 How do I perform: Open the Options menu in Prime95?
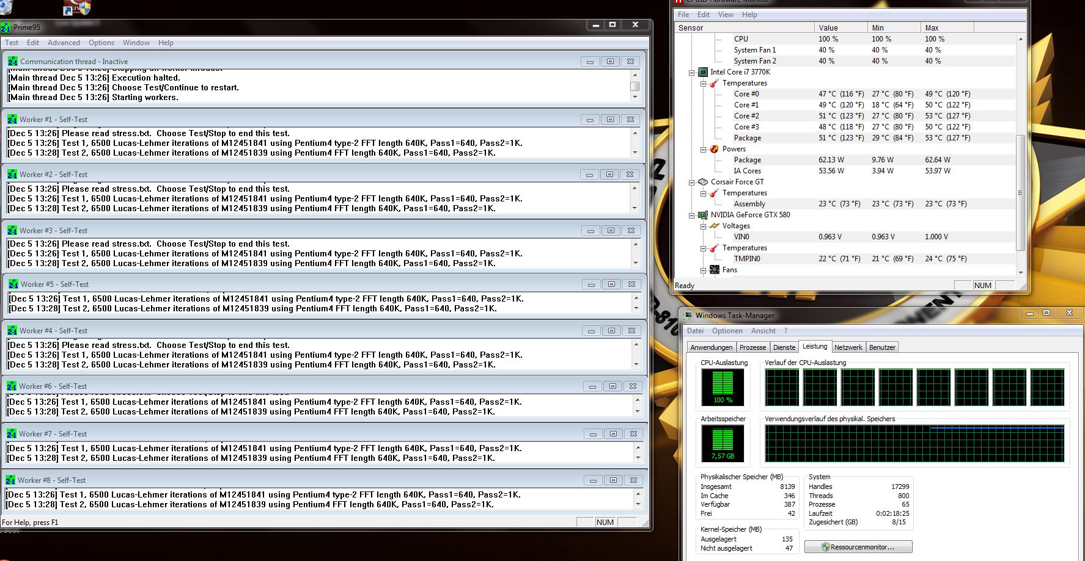coord(101,43)
